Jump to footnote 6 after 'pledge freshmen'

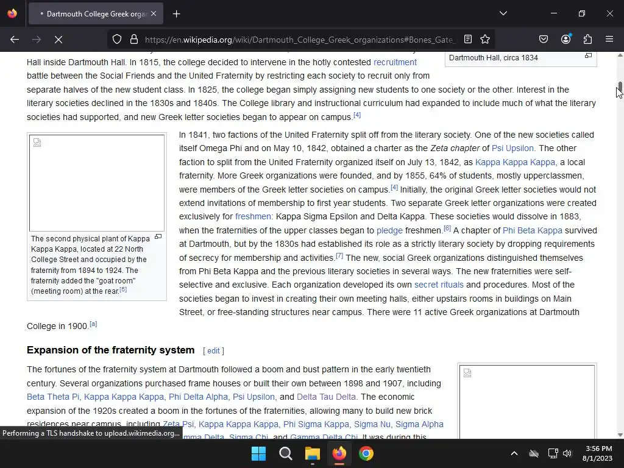pos(447,229)
